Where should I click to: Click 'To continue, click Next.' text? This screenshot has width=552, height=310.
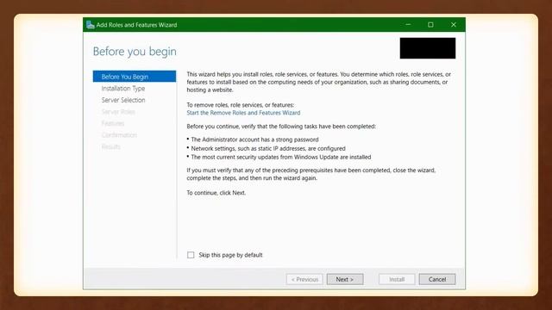pos(216,193)
